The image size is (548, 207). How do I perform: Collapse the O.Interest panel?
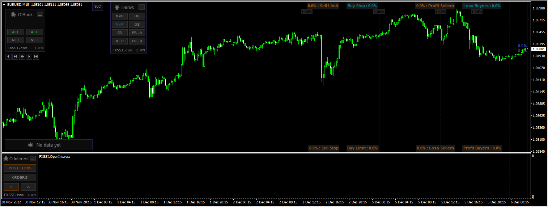[33, 159]
